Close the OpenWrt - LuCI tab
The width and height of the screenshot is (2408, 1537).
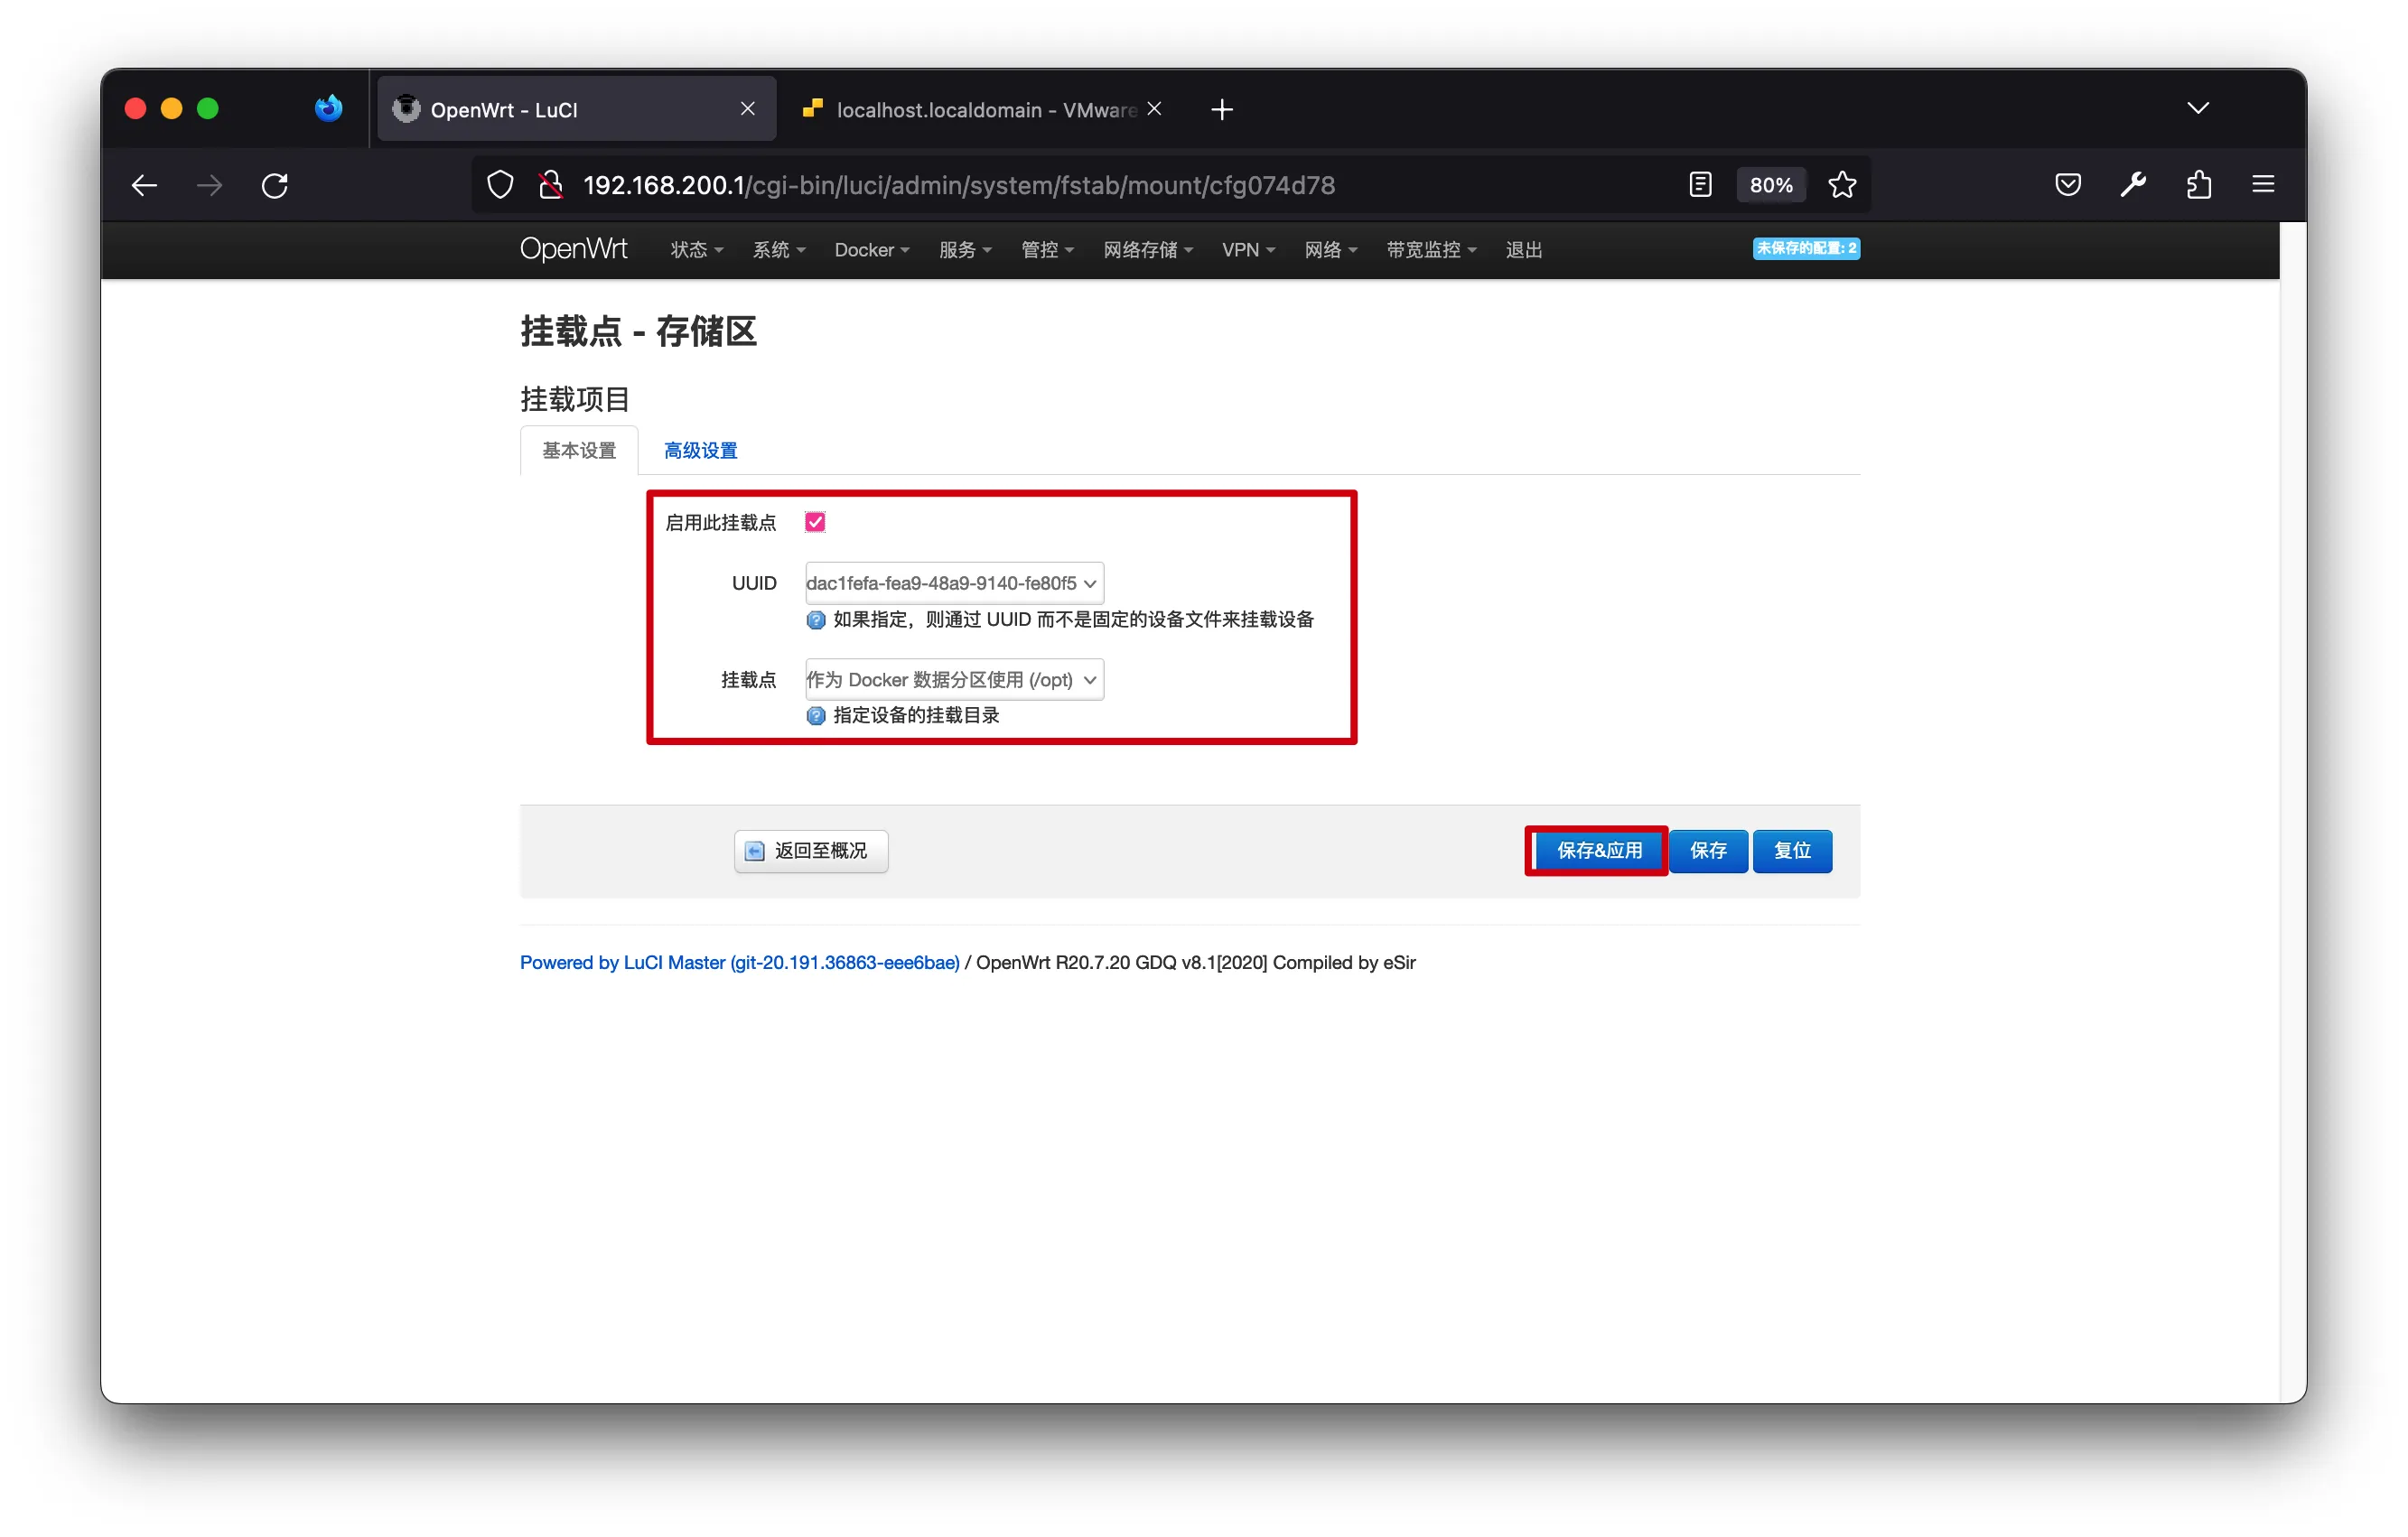coord(747,108)
